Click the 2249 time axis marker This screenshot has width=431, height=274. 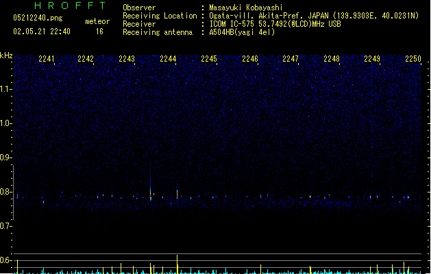pos(372,59)
